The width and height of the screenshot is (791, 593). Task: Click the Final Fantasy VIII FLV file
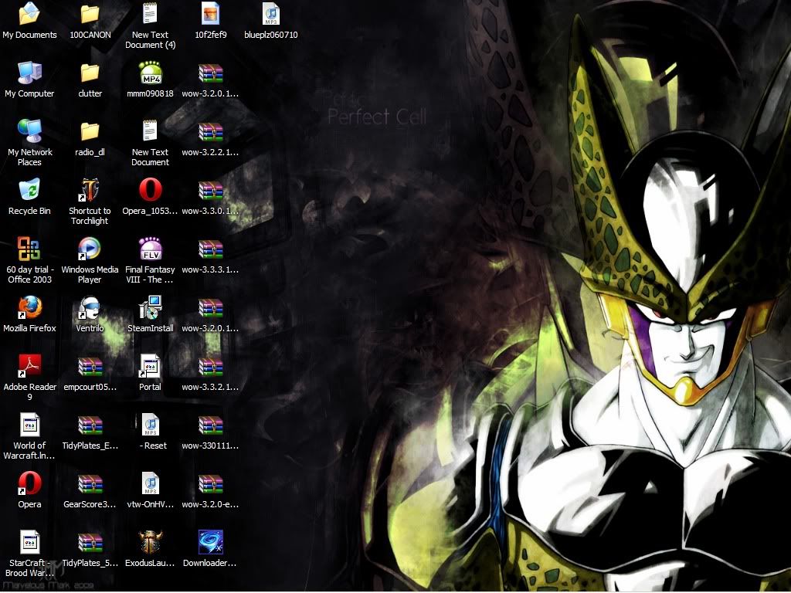tap(151, 249)
